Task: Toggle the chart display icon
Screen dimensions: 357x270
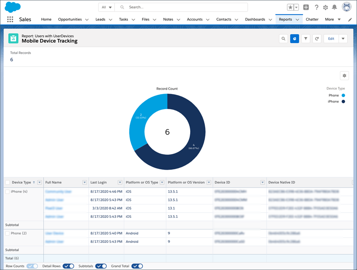Action: [x=295, y=39]
